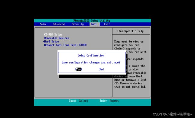
Task: Click the Space key hint in footer
Action: coord(73,101)
